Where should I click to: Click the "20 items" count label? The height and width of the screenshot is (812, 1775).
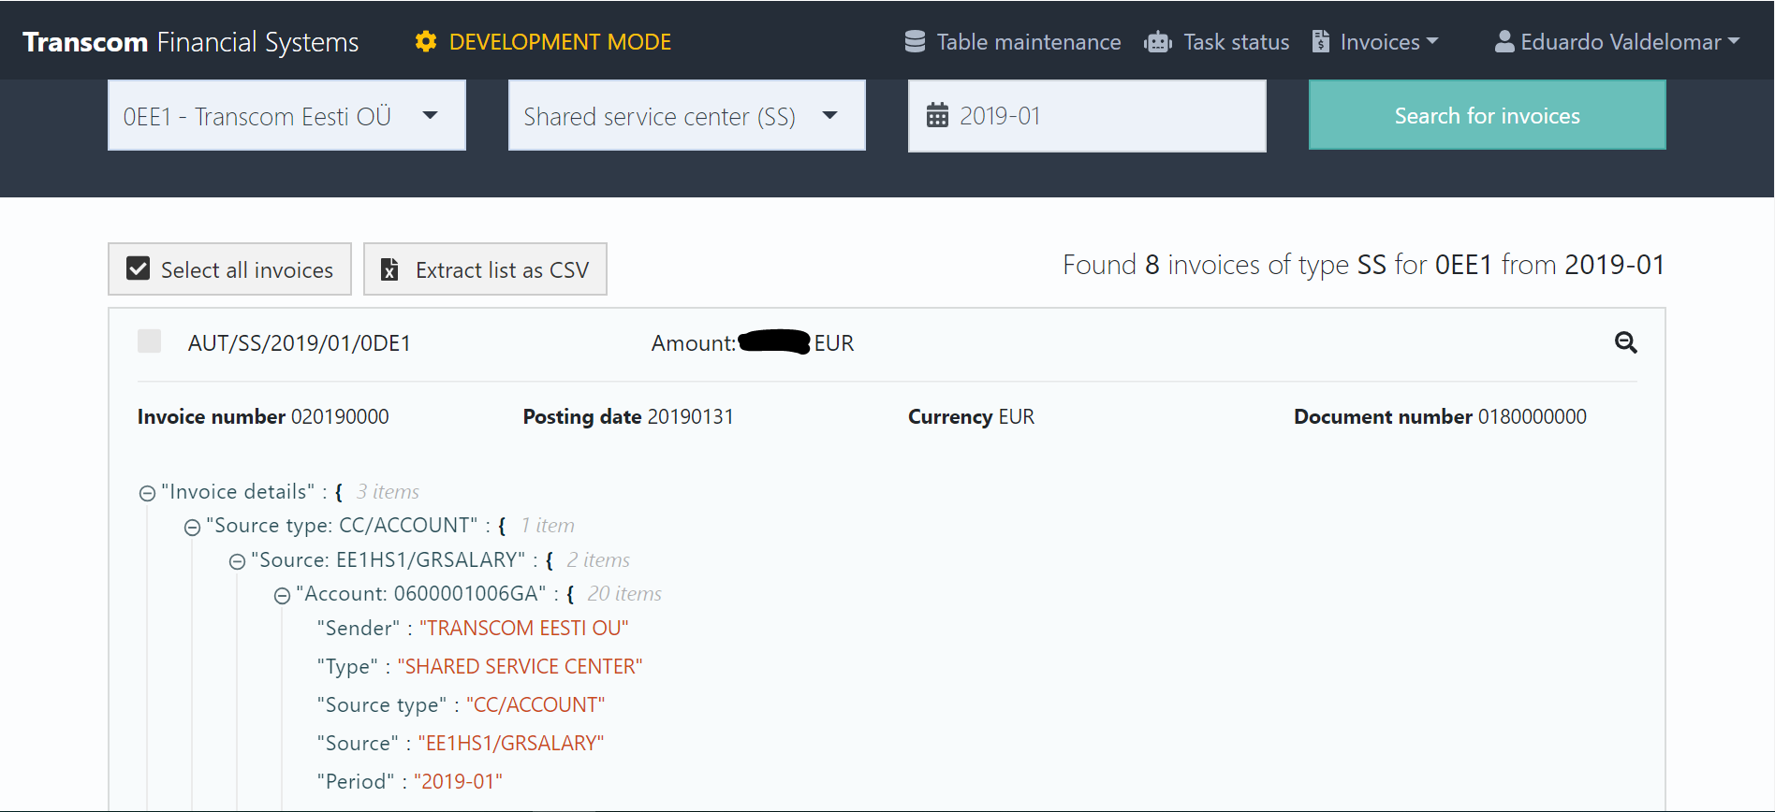[624, 594]
